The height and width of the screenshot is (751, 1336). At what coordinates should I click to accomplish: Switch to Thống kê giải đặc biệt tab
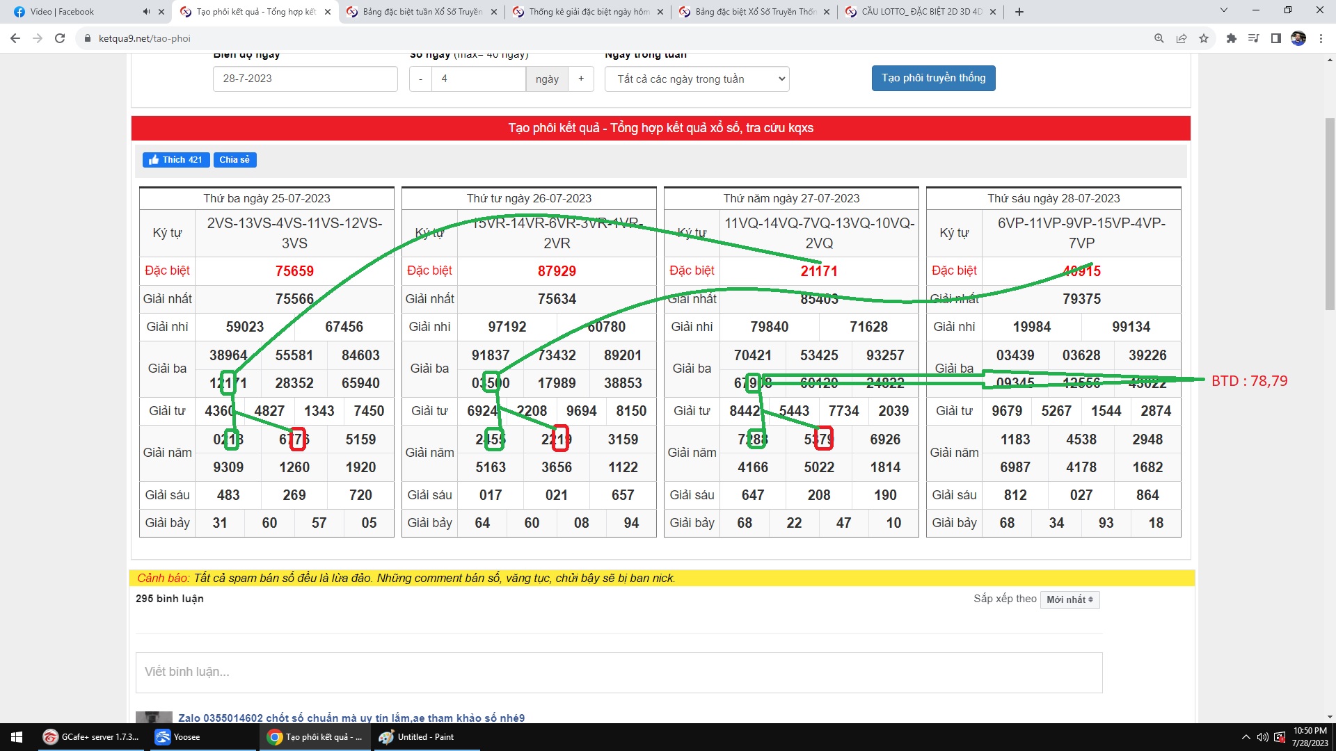[584, 12]
